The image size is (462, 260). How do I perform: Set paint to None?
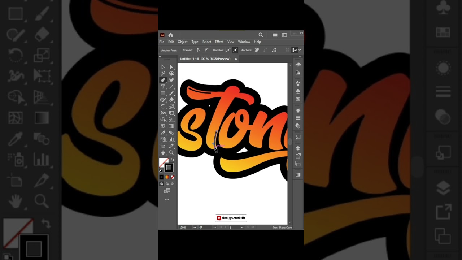[172, 177]
